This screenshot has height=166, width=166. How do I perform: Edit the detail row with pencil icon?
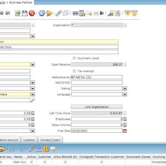pos(32,149)
